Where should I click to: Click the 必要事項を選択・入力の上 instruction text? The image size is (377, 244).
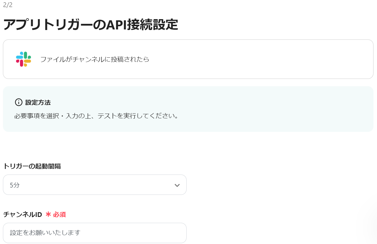coord(53,116)
